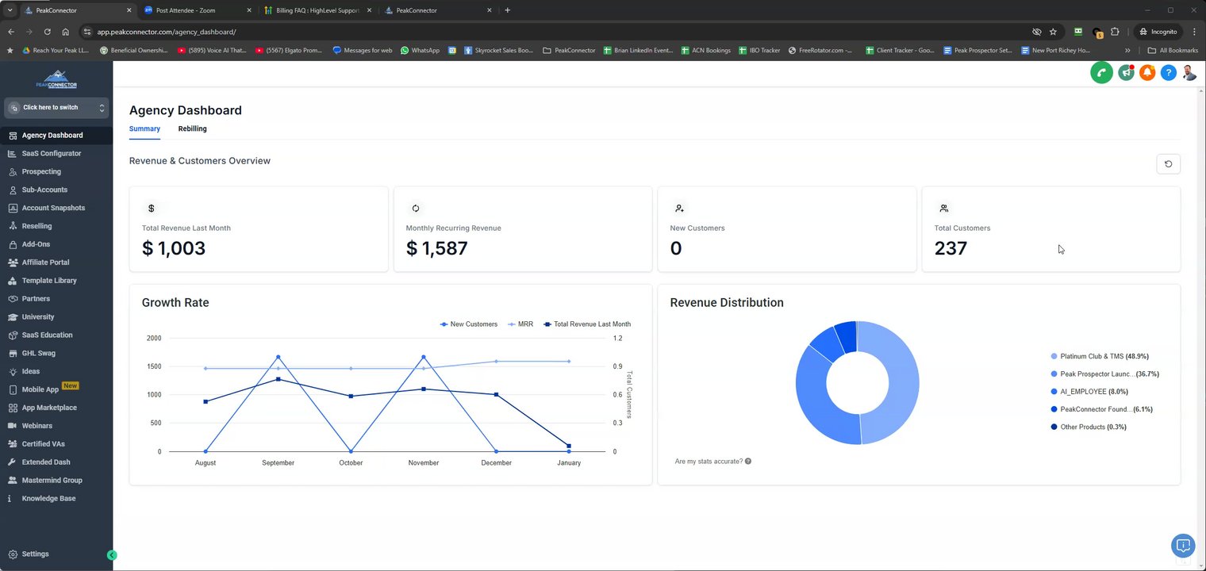Open the megaphone announcements icon

(x=1126, y=73)
